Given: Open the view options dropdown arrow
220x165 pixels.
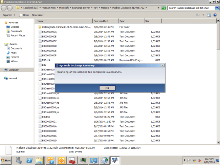Looking at the screenshot, I should pos(203,15).
